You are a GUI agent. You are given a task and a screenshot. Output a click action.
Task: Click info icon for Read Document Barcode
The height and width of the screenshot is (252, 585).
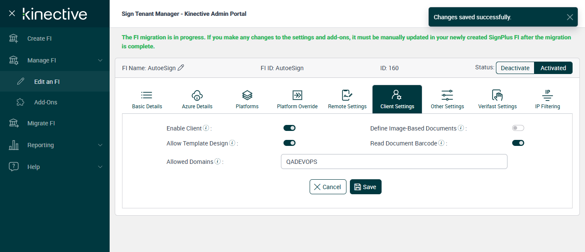click(441, 143)
